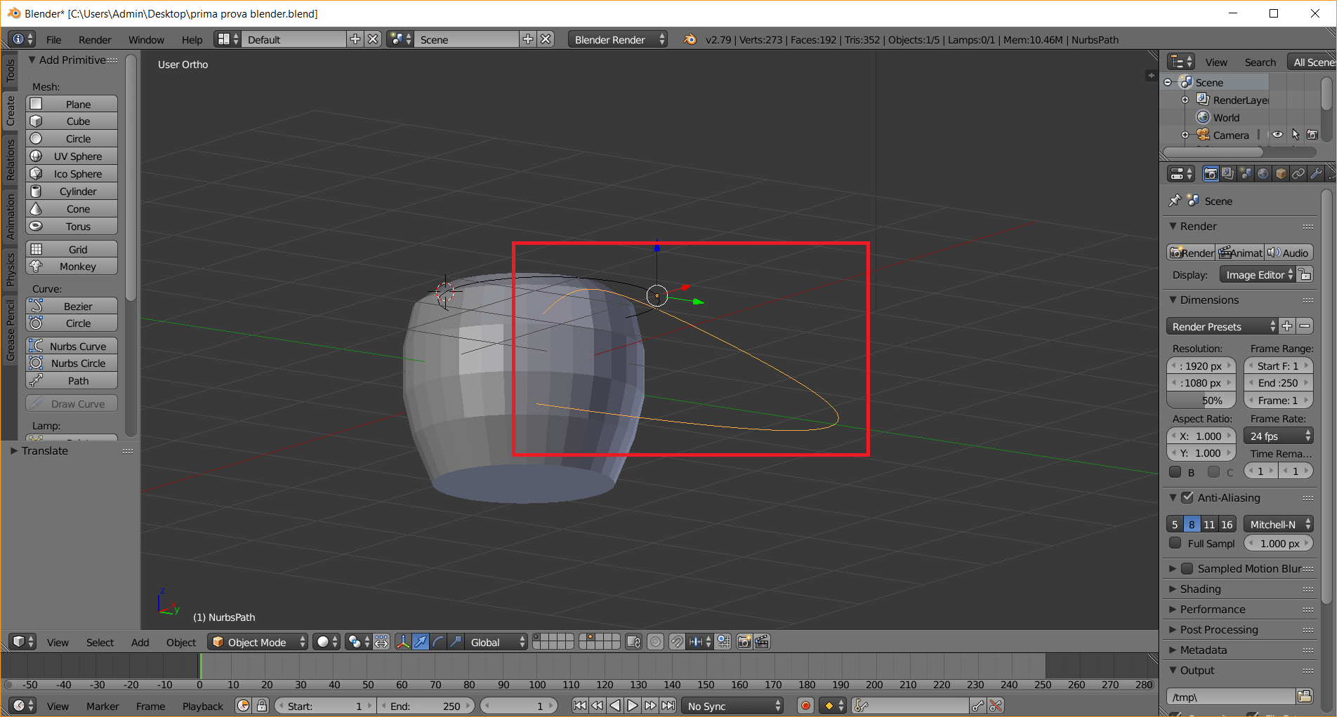Click the timeline record red button icon
The height and width of the screenshot is (717, 1339).
(x=806, y=706)
